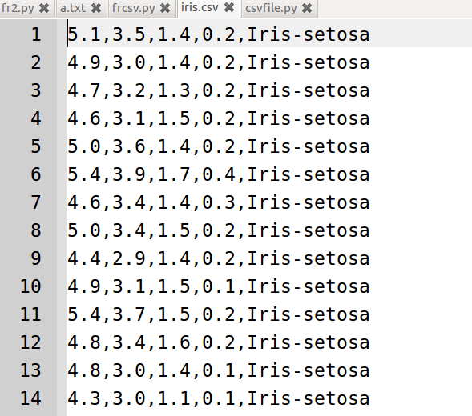Close the a.txt tab
The height and width of the screenshot is (416, 472).
point(96,8)
